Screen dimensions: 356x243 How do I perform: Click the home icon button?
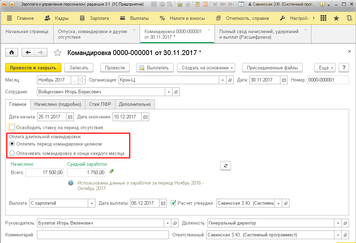coord(11,53)
